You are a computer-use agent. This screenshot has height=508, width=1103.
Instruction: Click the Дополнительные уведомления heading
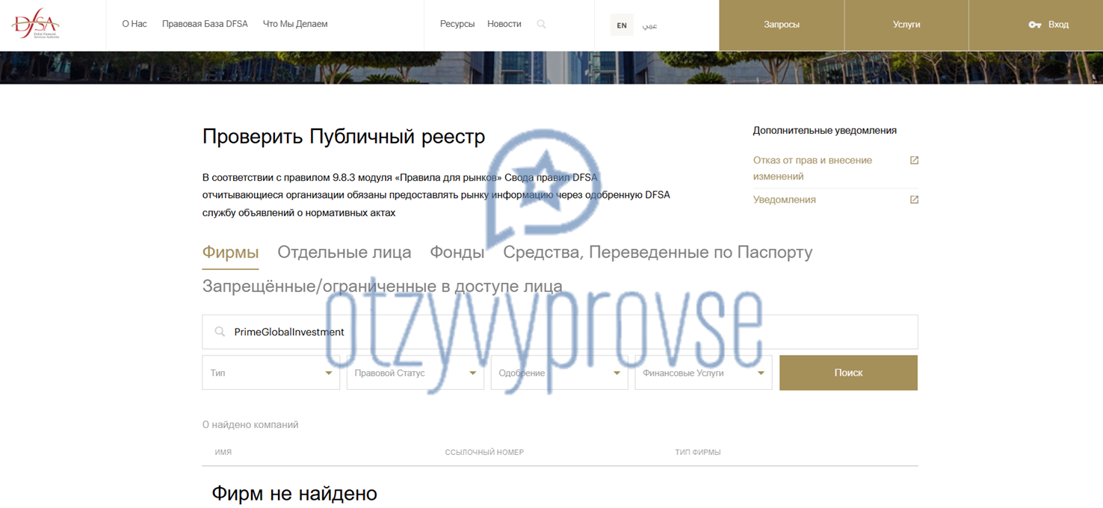(825, 131)
